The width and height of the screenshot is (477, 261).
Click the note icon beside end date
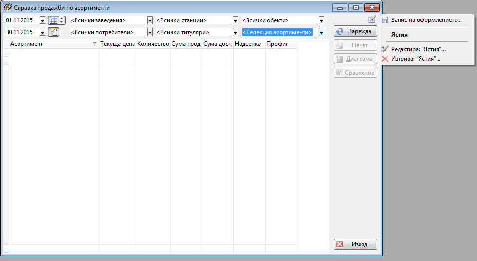53,32
